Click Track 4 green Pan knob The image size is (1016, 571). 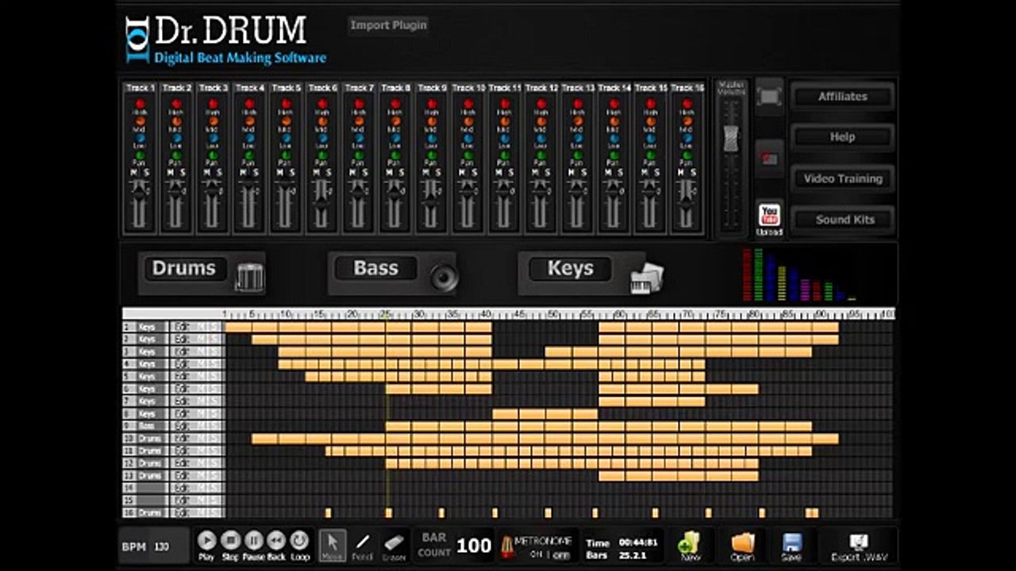click(249, 156)
